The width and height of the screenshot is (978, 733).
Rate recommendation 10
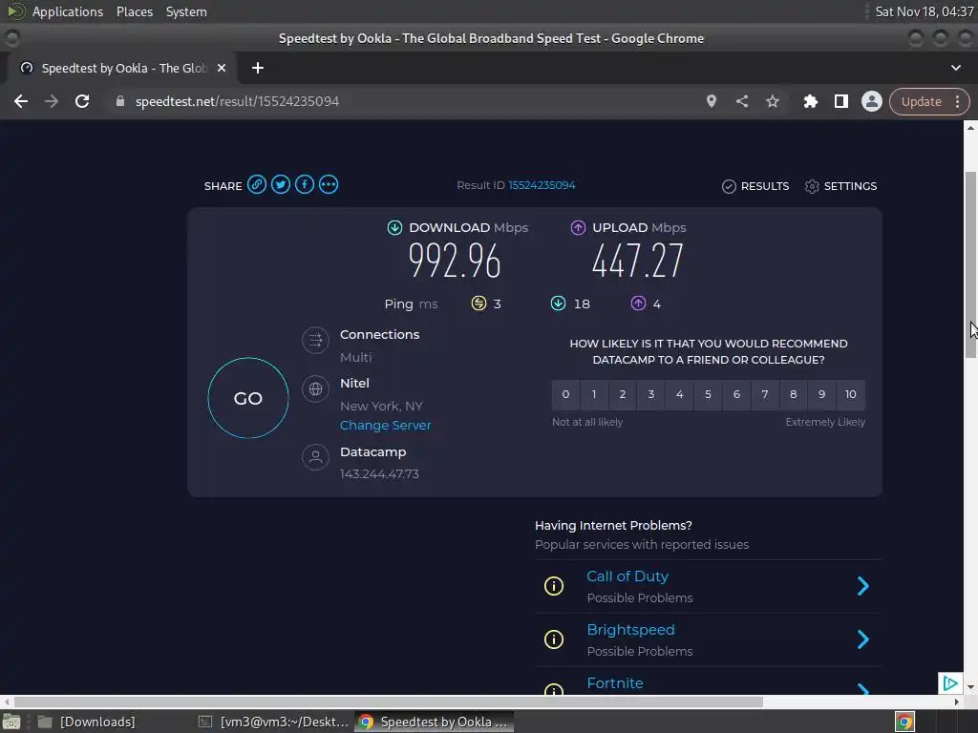click(x=851, y=394)
